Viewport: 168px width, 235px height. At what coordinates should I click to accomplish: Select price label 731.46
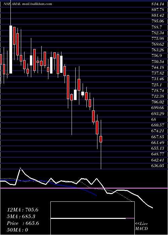[x=158, y=79]
